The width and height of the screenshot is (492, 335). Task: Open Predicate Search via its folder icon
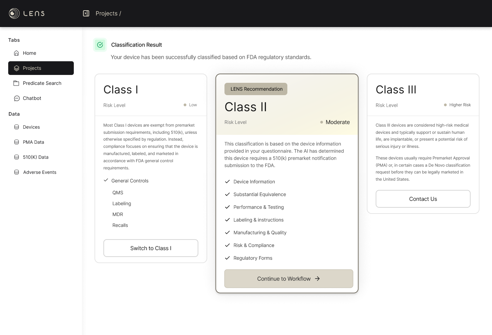coord(16,83)
